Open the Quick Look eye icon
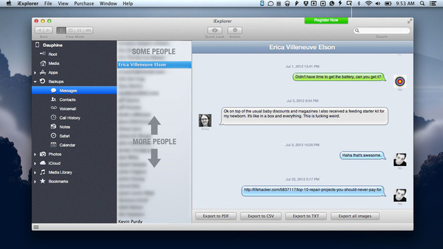Image resolution: width=443 pixels, height=249 pixels. (x=215, y=30)
